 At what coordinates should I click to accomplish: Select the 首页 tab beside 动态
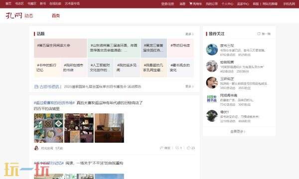56,16
